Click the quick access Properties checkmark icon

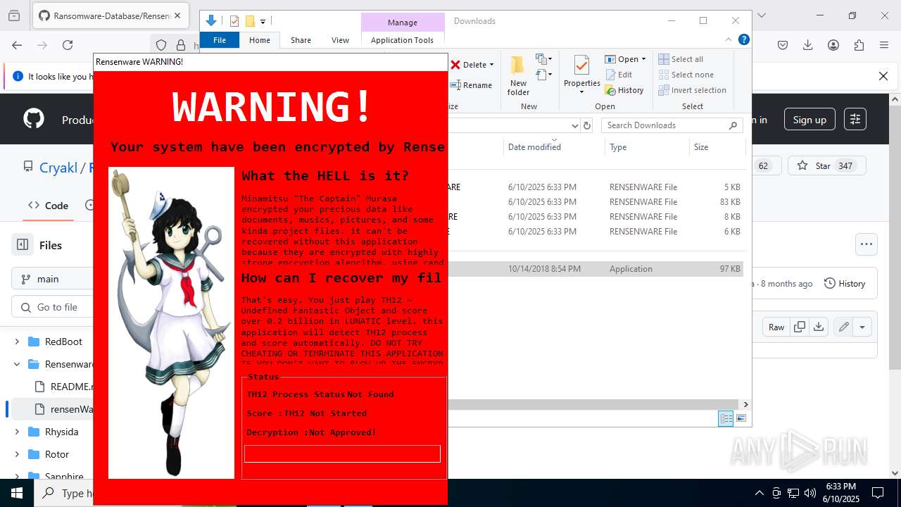click(234, 21)
